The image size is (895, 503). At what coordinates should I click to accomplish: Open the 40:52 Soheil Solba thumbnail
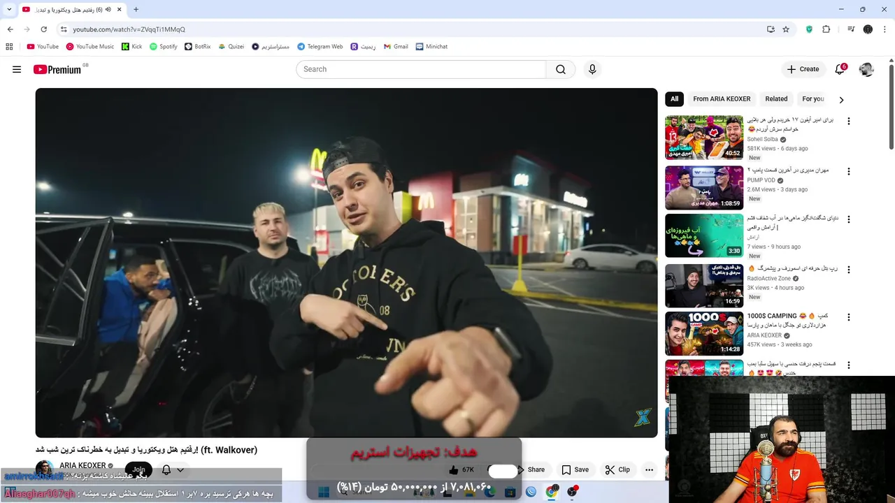pos(704,138)
